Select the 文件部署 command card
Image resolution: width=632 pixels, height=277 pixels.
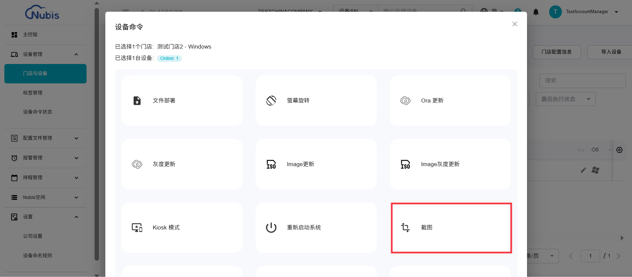pos(182,100)
